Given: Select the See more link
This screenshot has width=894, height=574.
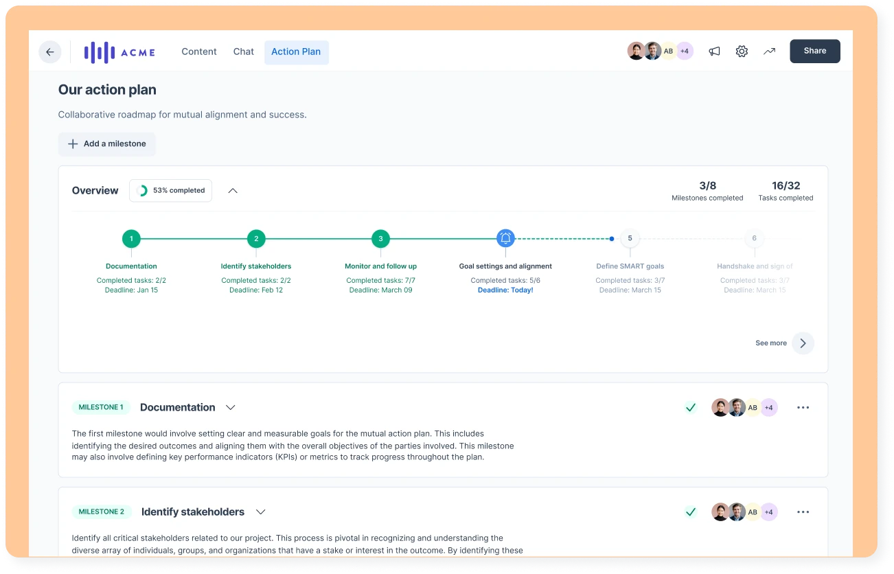Looking at the screenshot, I should (x=770, y=343).
